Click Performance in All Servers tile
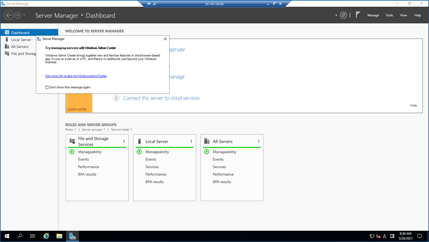This screenshot has height=242, width=429. 223,175
